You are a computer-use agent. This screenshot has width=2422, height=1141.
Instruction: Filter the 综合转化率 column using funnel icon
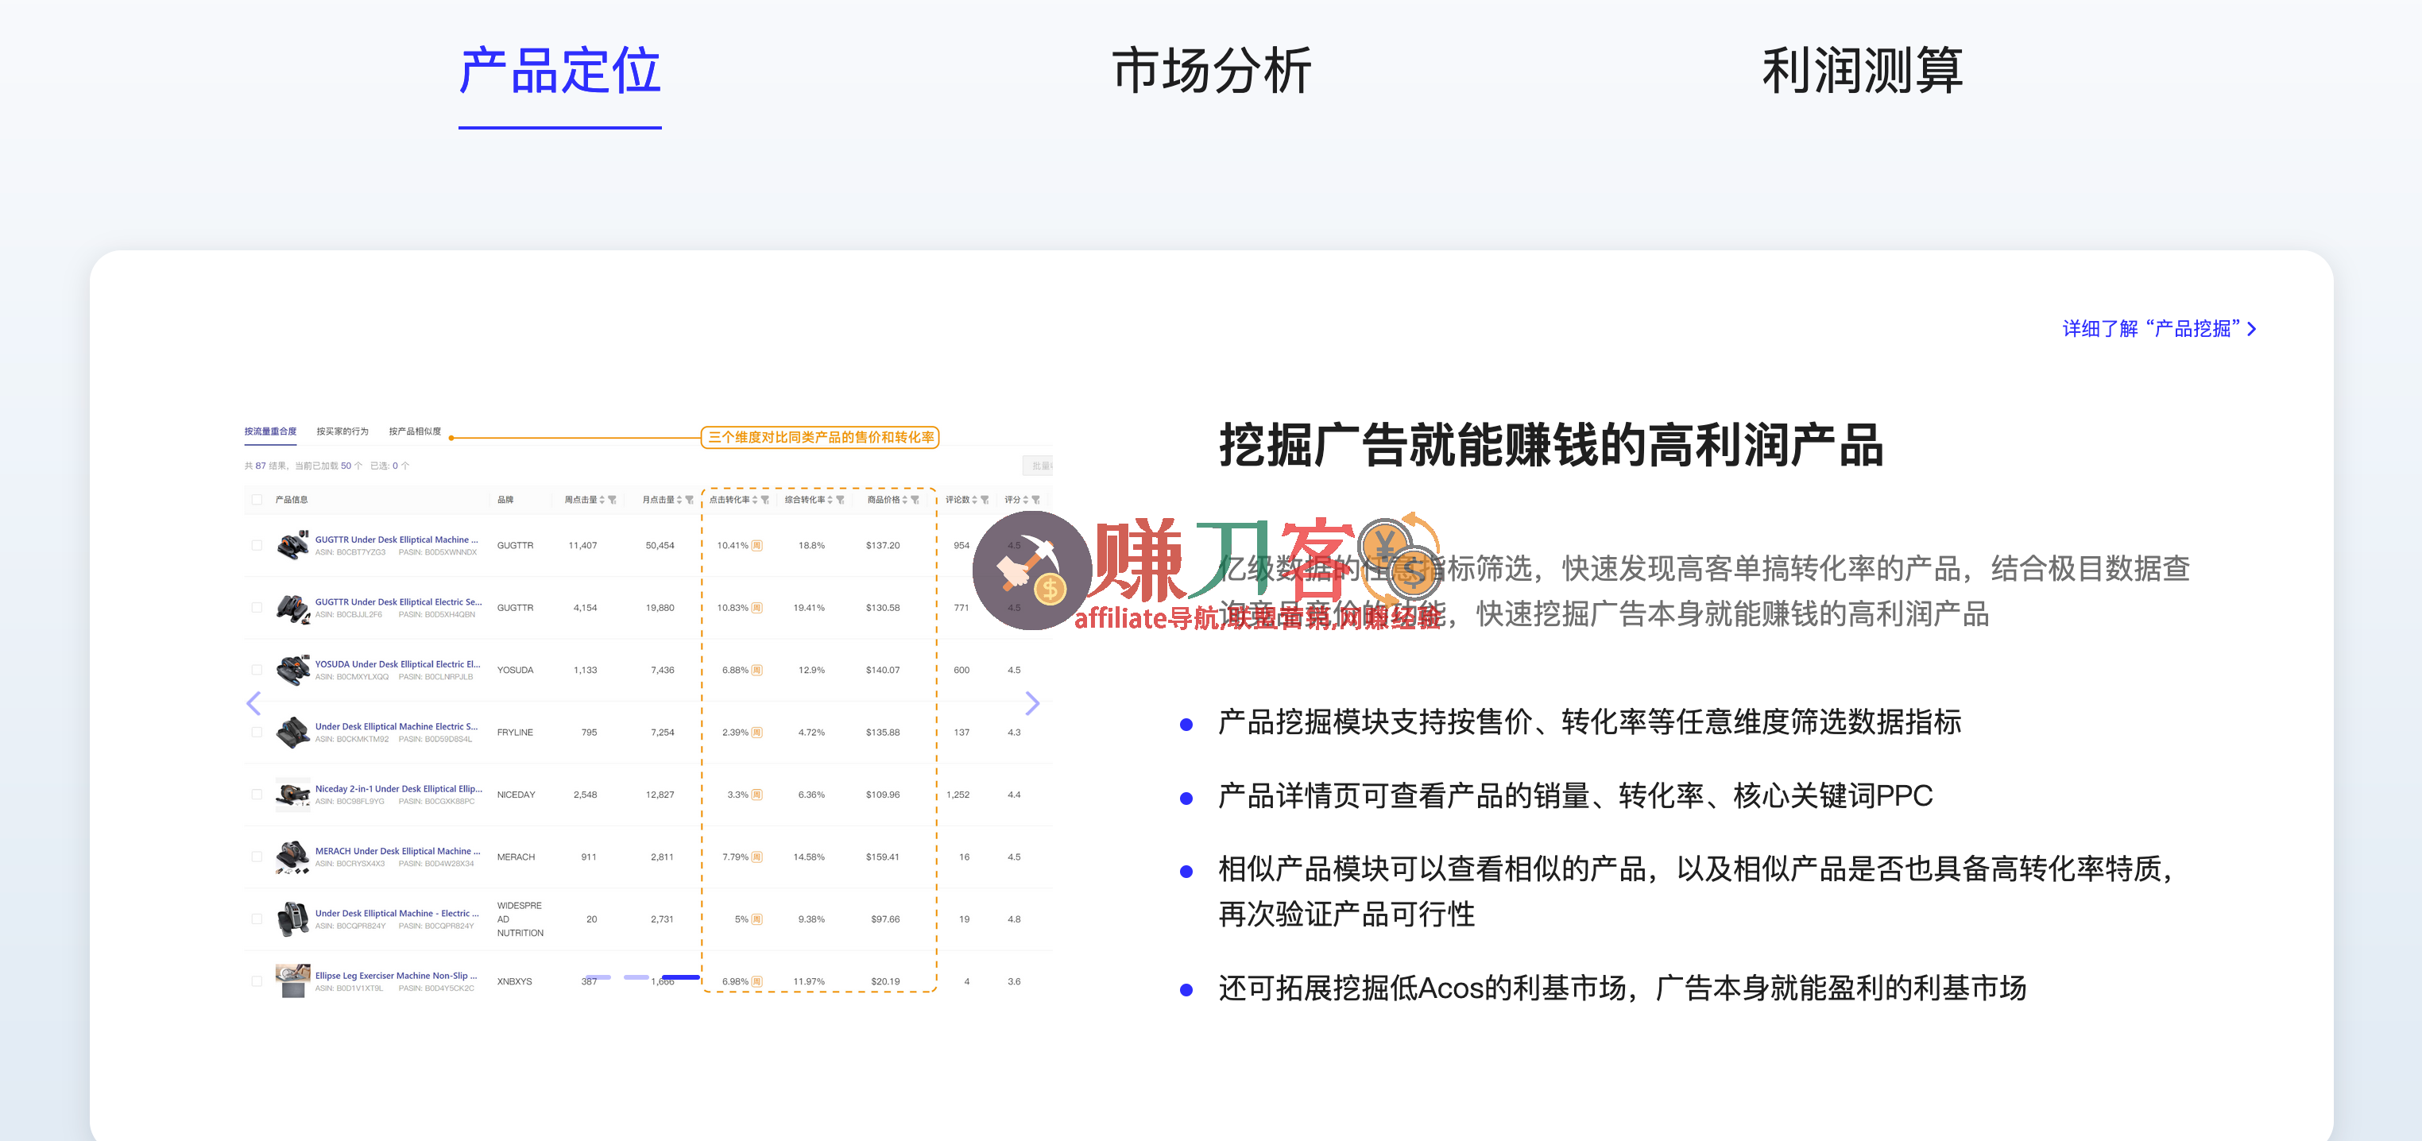point(841,500)
